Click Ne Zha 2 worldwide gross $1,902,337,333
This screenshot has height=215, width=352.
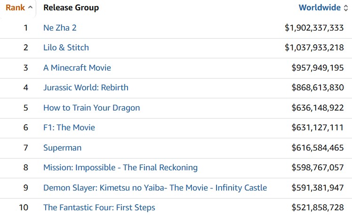point(314,28)
